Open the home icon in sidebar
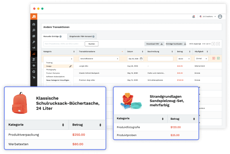Viewport: 230px width, 154px height. (x=34, y=24)
